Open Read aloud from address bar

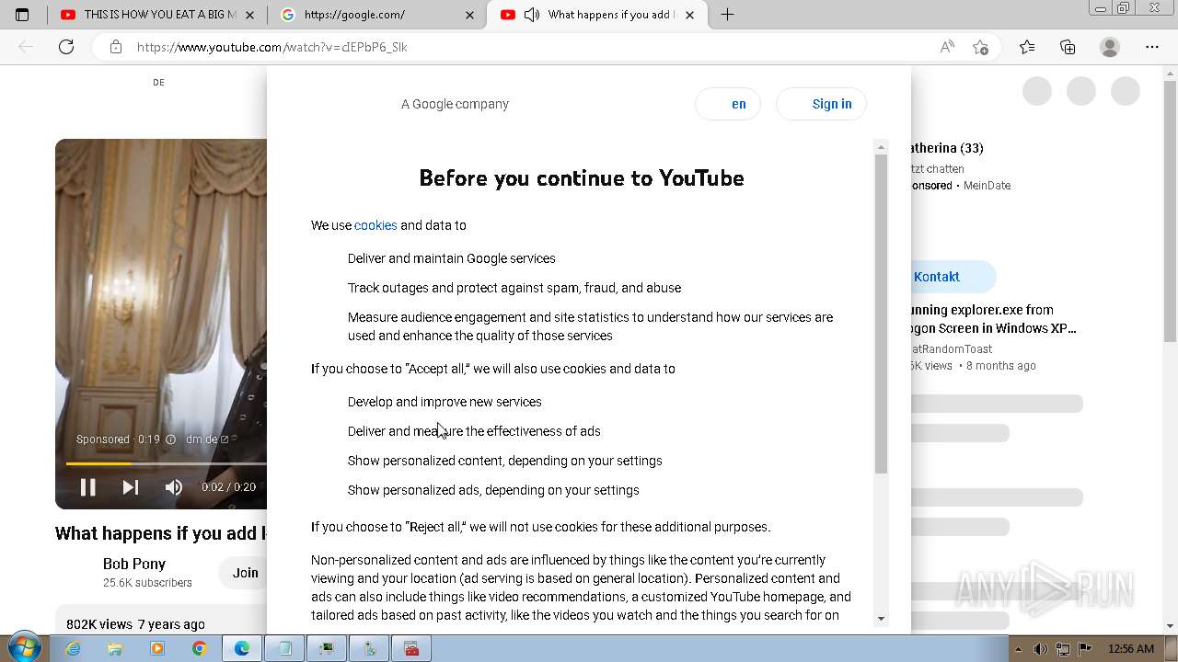pos(946,47)
